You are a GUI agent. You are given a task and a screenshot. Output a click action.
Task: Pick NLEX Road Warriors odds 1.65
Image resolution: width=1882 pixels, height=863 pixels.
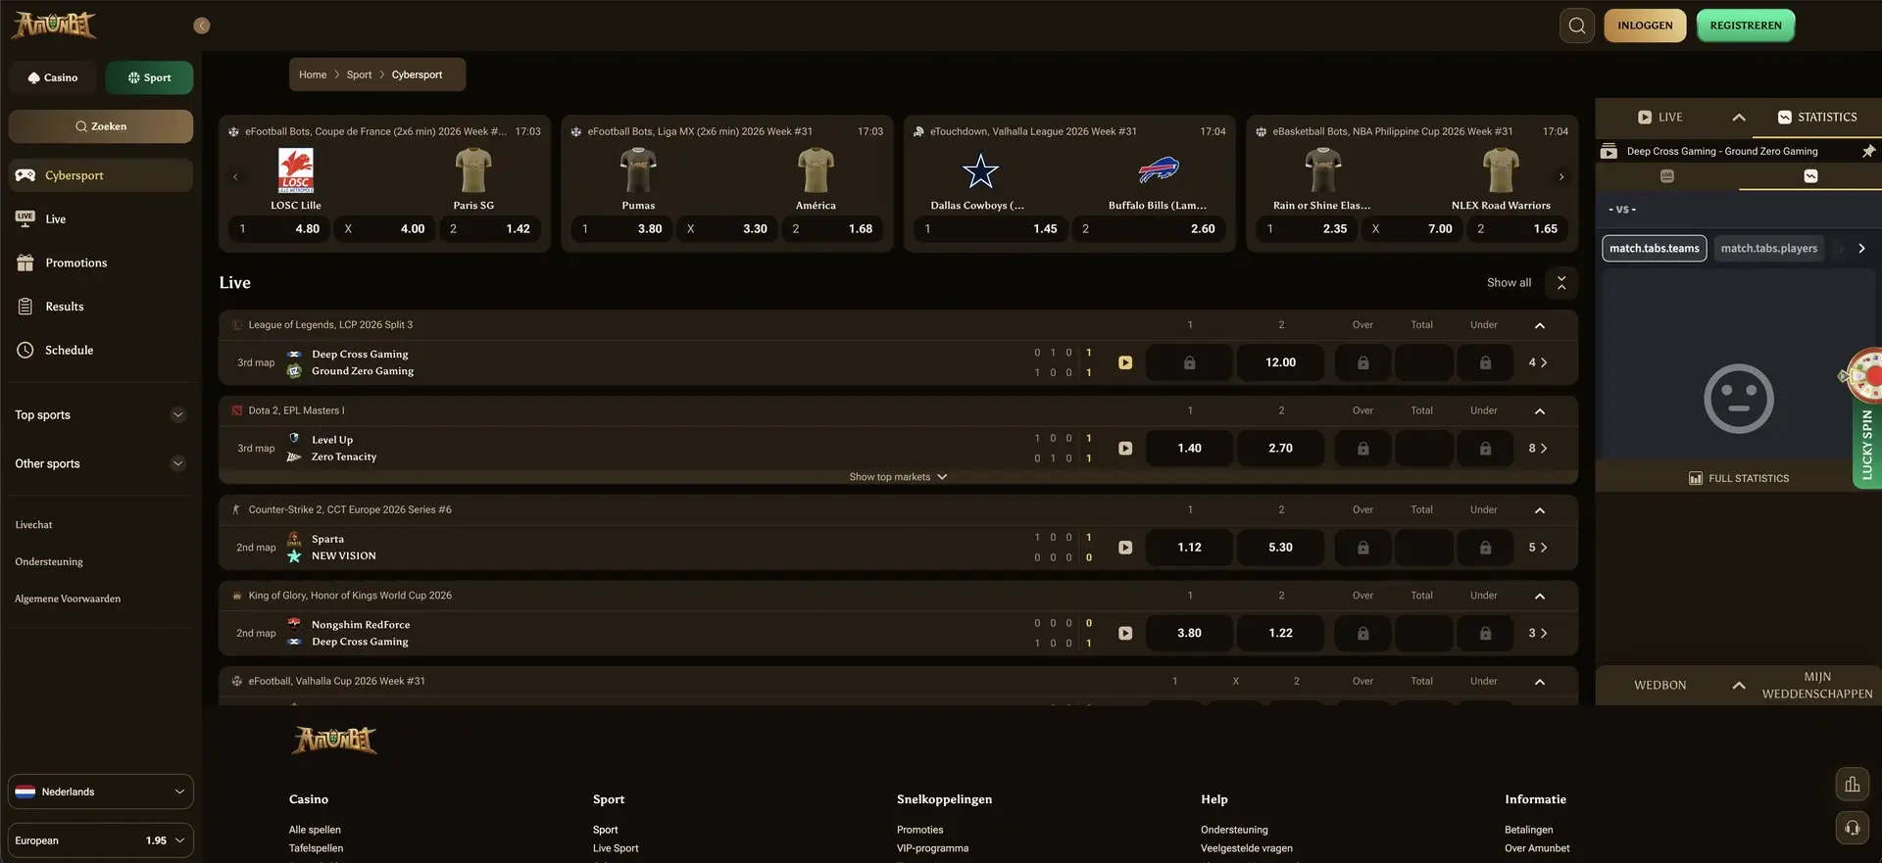pos(1516,229)
